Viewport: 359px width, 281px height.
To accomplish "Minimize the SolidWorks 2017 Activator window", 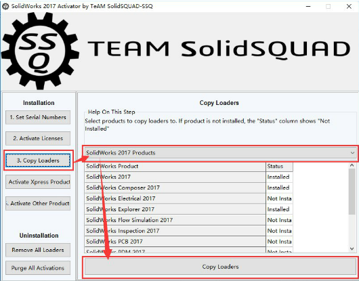I will click(308, 6).
